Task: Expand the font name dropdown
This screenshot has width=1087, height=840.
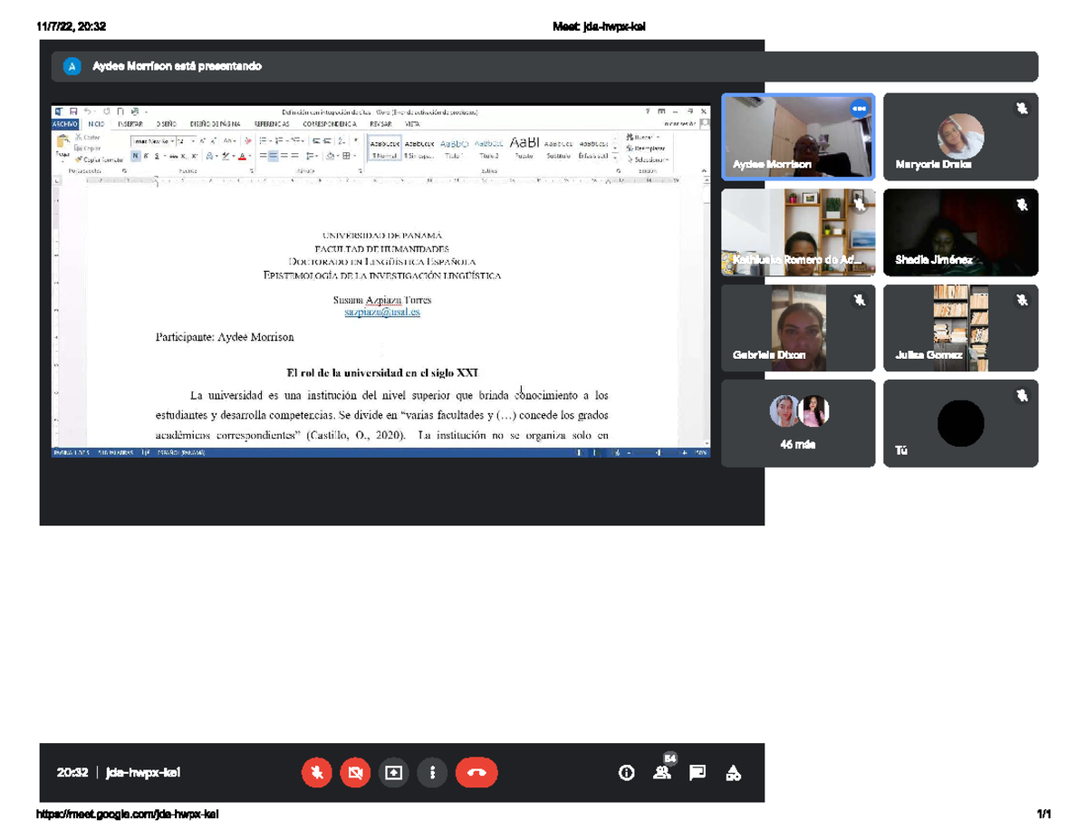Action: pos(171,141)
